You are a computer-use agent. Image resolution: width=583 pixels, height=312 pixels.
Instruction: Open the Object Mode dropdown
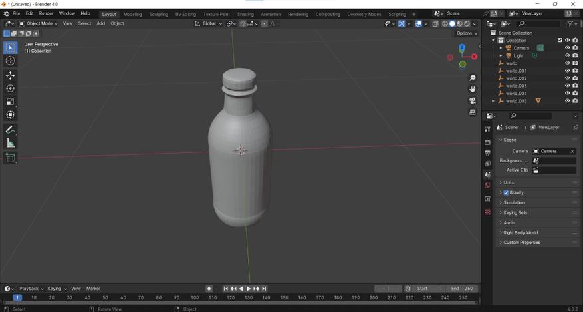tap(37, 23)
